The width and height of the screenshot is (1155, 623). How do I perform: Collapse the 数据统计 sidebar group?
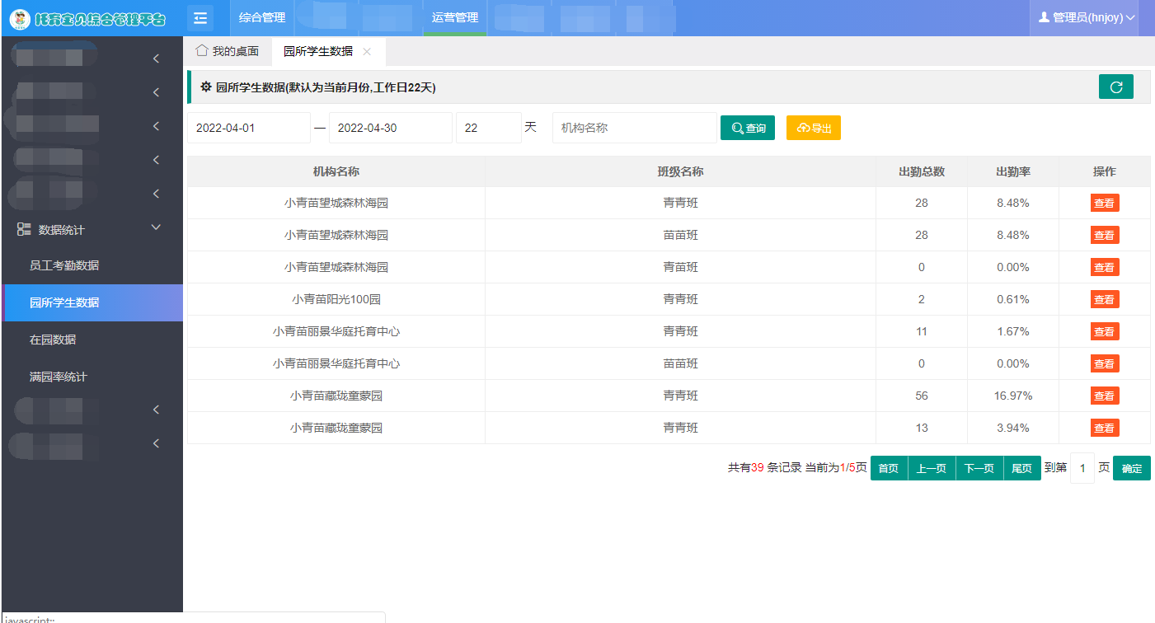[92, 230]
